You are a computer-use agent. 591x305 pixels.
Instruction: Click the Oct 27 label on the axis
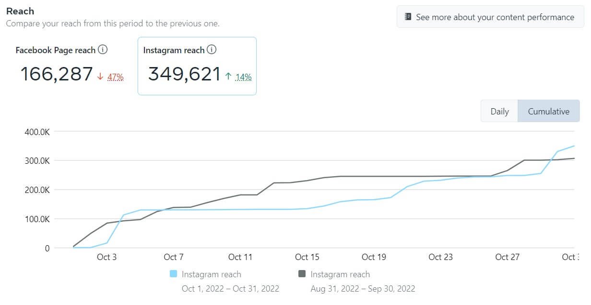point(507,257)
